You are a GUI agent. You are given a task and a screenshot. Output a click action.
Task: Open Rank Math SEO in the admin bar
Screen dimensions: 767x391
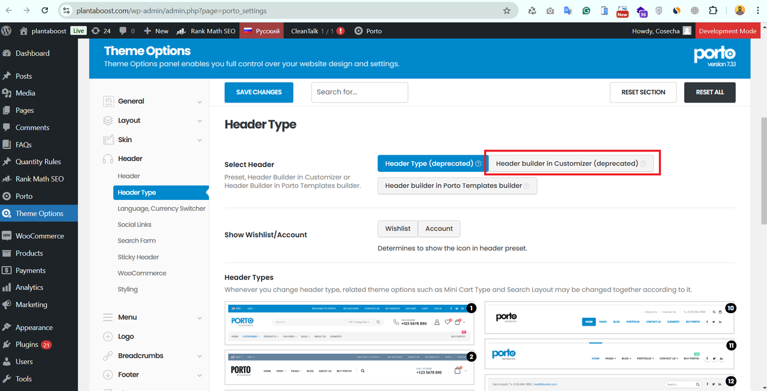(207, 31)
